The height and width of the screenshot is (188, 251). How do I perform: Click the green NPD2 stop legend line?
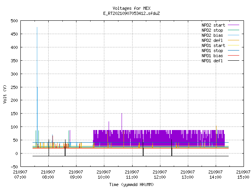[x=233, y=30]
